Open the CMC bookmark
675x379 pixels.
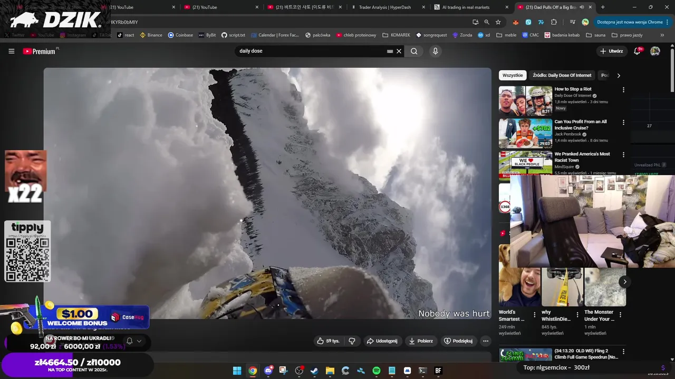point(531,35)
